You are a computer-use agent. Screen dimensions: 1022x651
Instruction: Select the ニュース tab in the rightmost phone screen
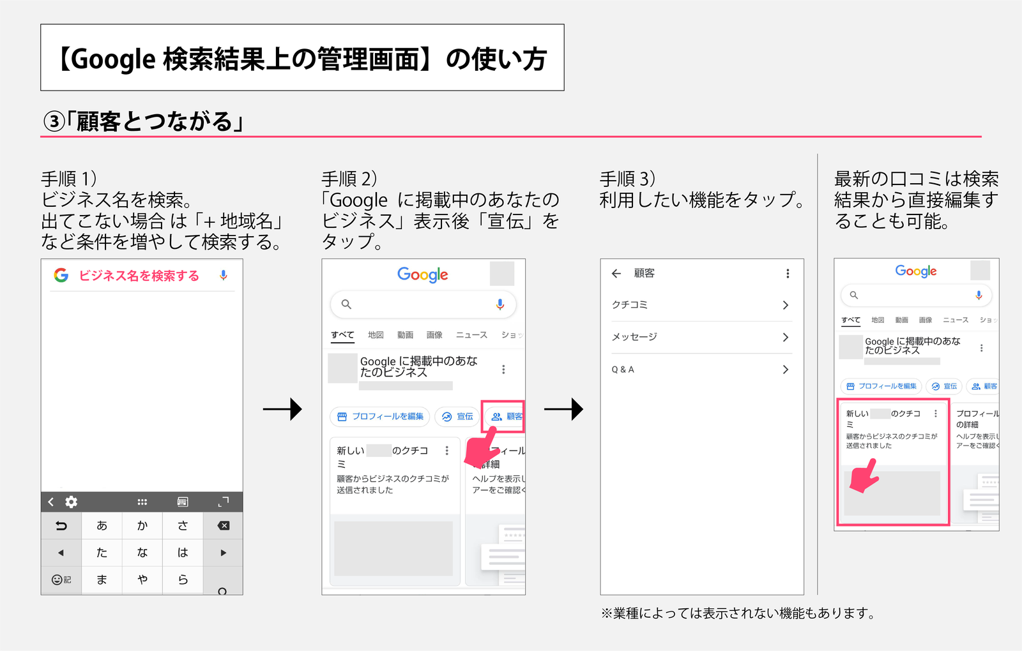[956, 320]
